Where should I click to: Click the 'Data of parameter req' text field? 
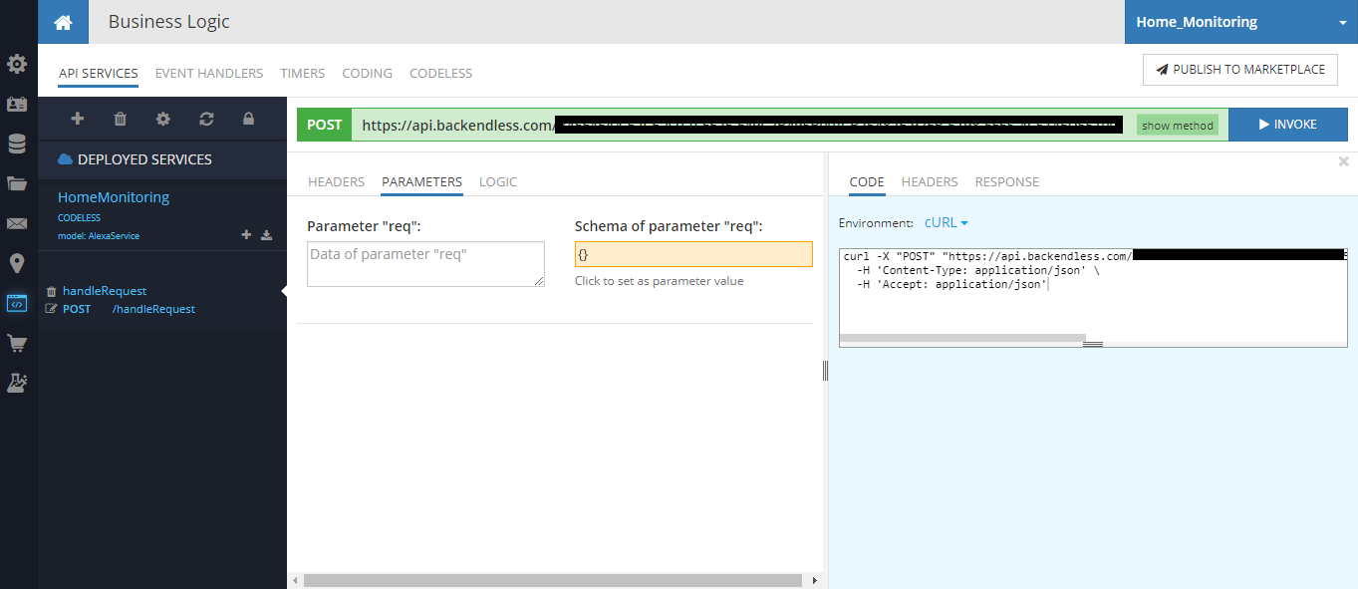click(425, 263)
